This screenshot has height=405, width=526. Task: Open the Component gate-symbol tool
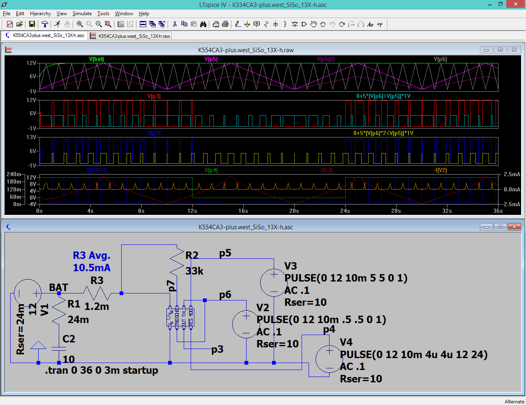coord(304,24)
